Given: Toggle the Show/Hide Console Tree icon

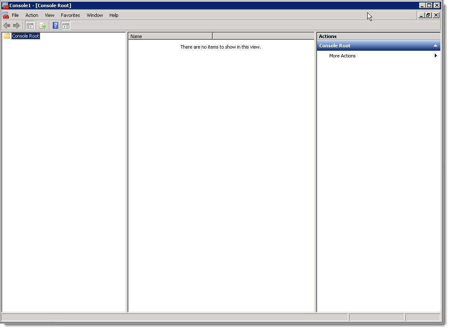Looking at the screenshot, I should coord(30,25).
